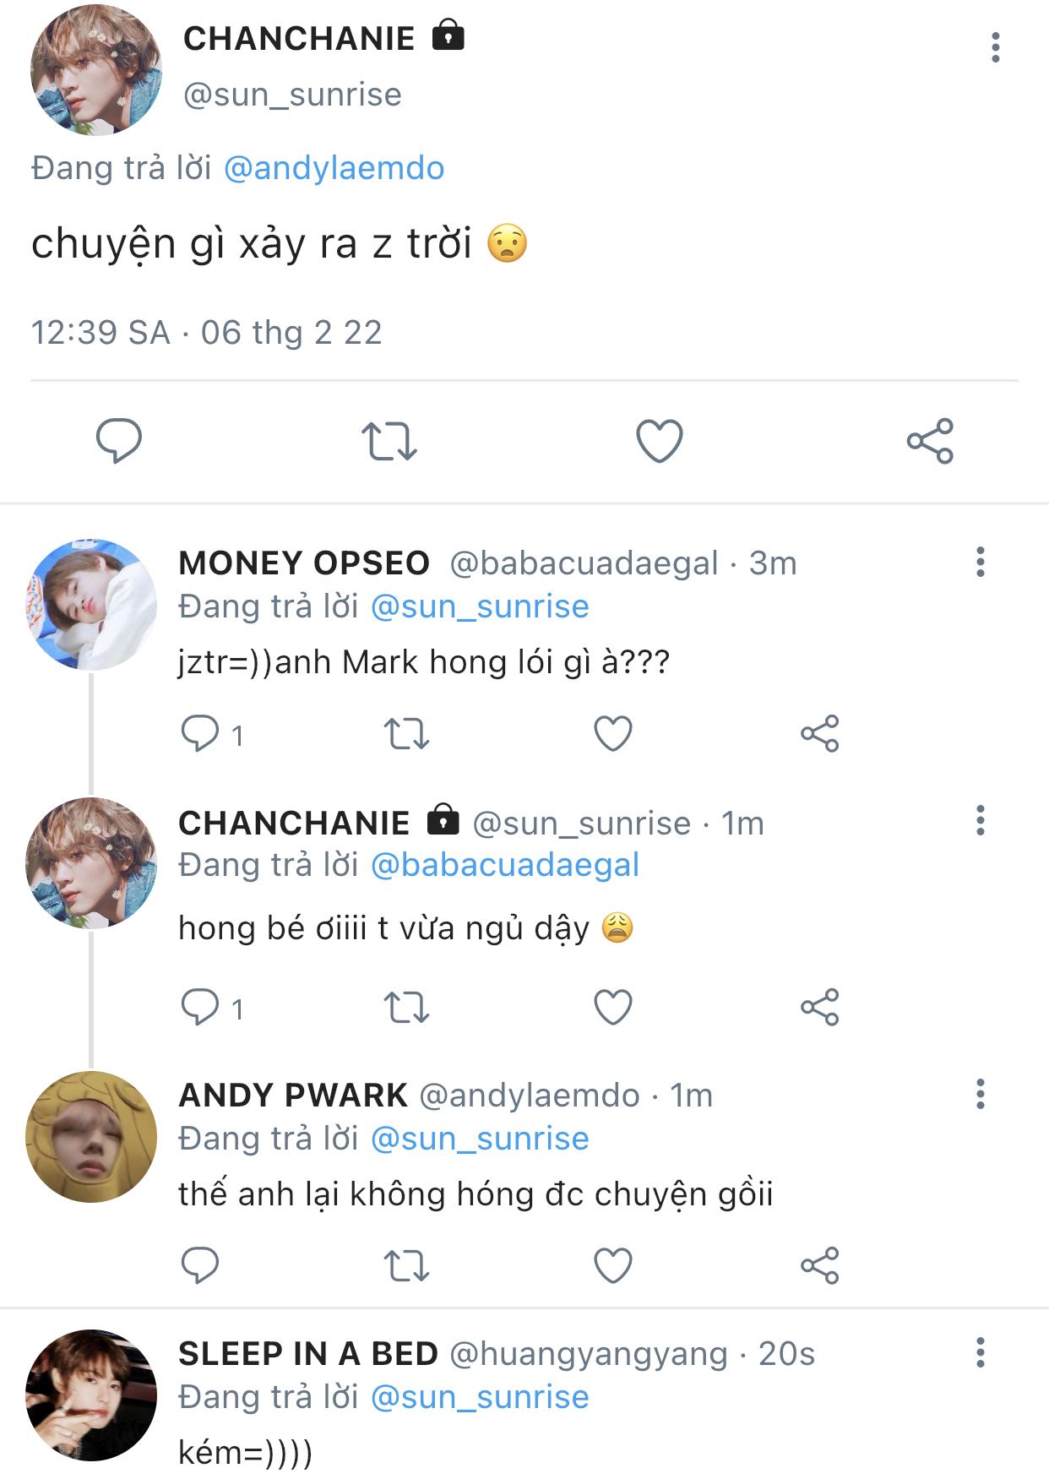Open options menu for ANDY PWARK's reply

(x=980, y=1094)
